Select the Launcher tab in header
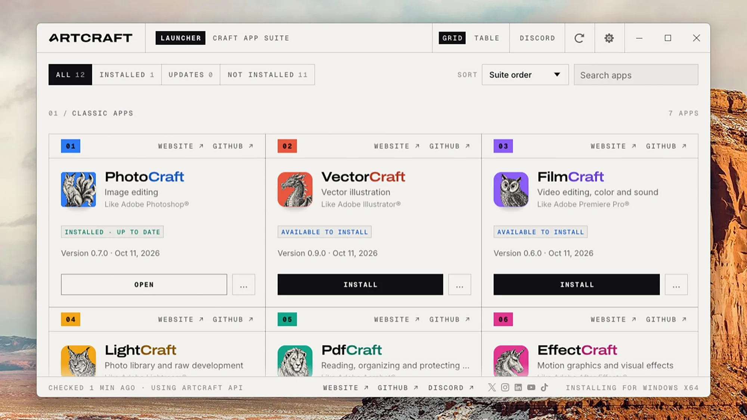Image resolution: width=747 pixels, height=420 pixels. coord(180,38)
